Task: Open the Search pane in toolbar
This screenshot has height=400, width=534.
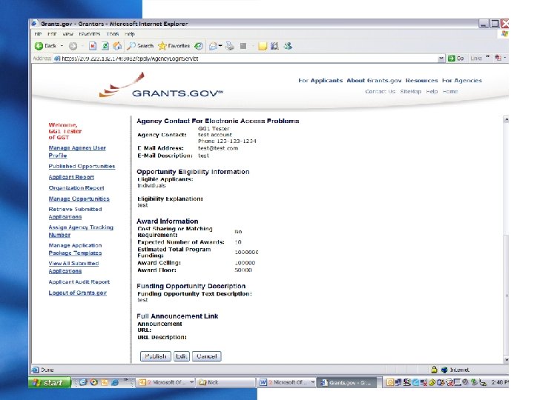Action: point(140,46)
